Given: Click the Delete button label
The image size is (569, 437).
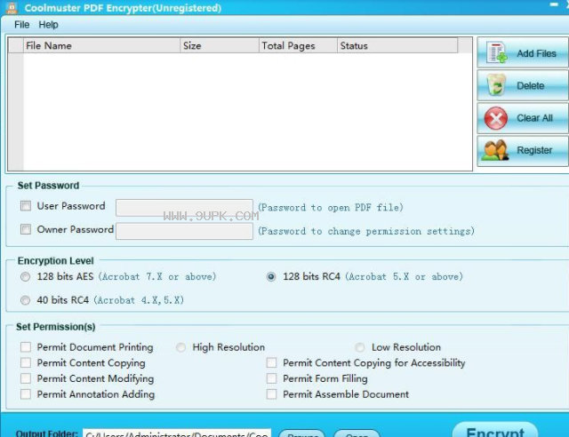Looking at the screenshot, I should pyautogui.click(x=530, y=86).
